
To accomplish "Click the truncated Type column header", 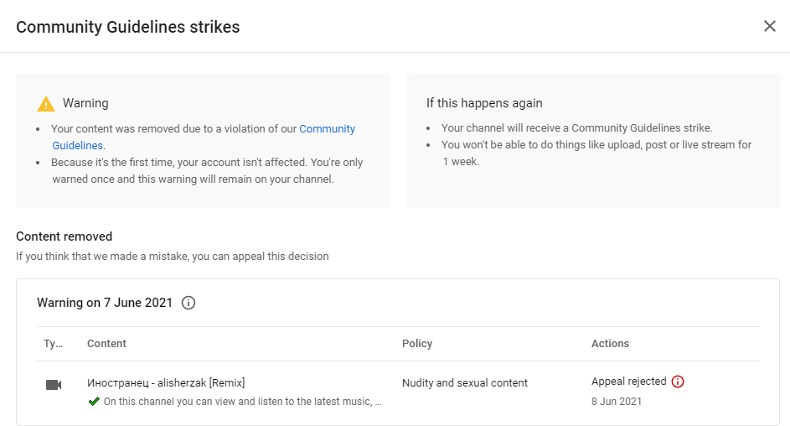I will point(53,344).
